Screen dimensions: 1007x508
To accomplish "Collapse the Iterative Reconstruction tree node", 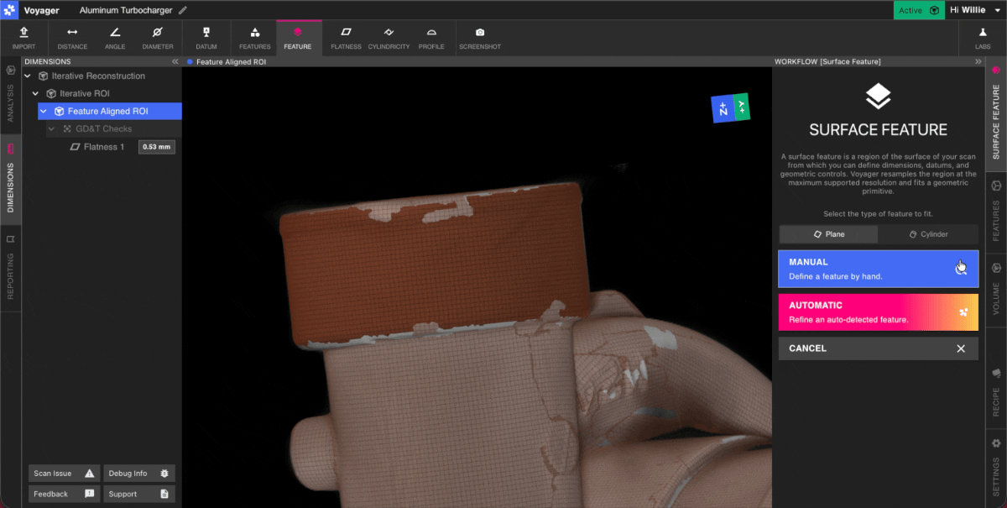I will [27, 76].
